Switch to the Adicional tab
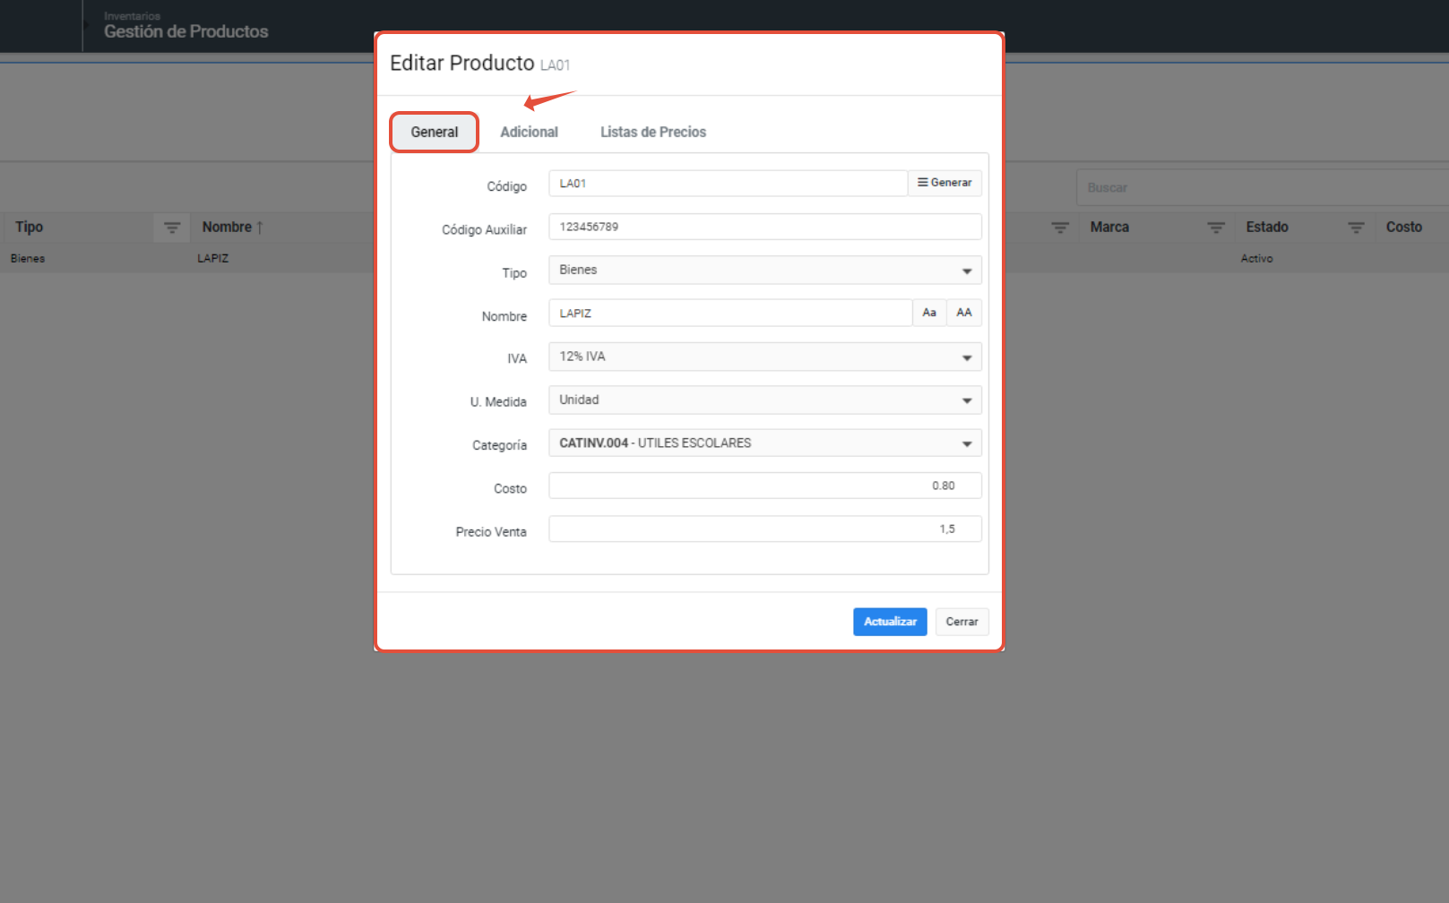The image size is (1449, 903). click(x=529, y=132)
